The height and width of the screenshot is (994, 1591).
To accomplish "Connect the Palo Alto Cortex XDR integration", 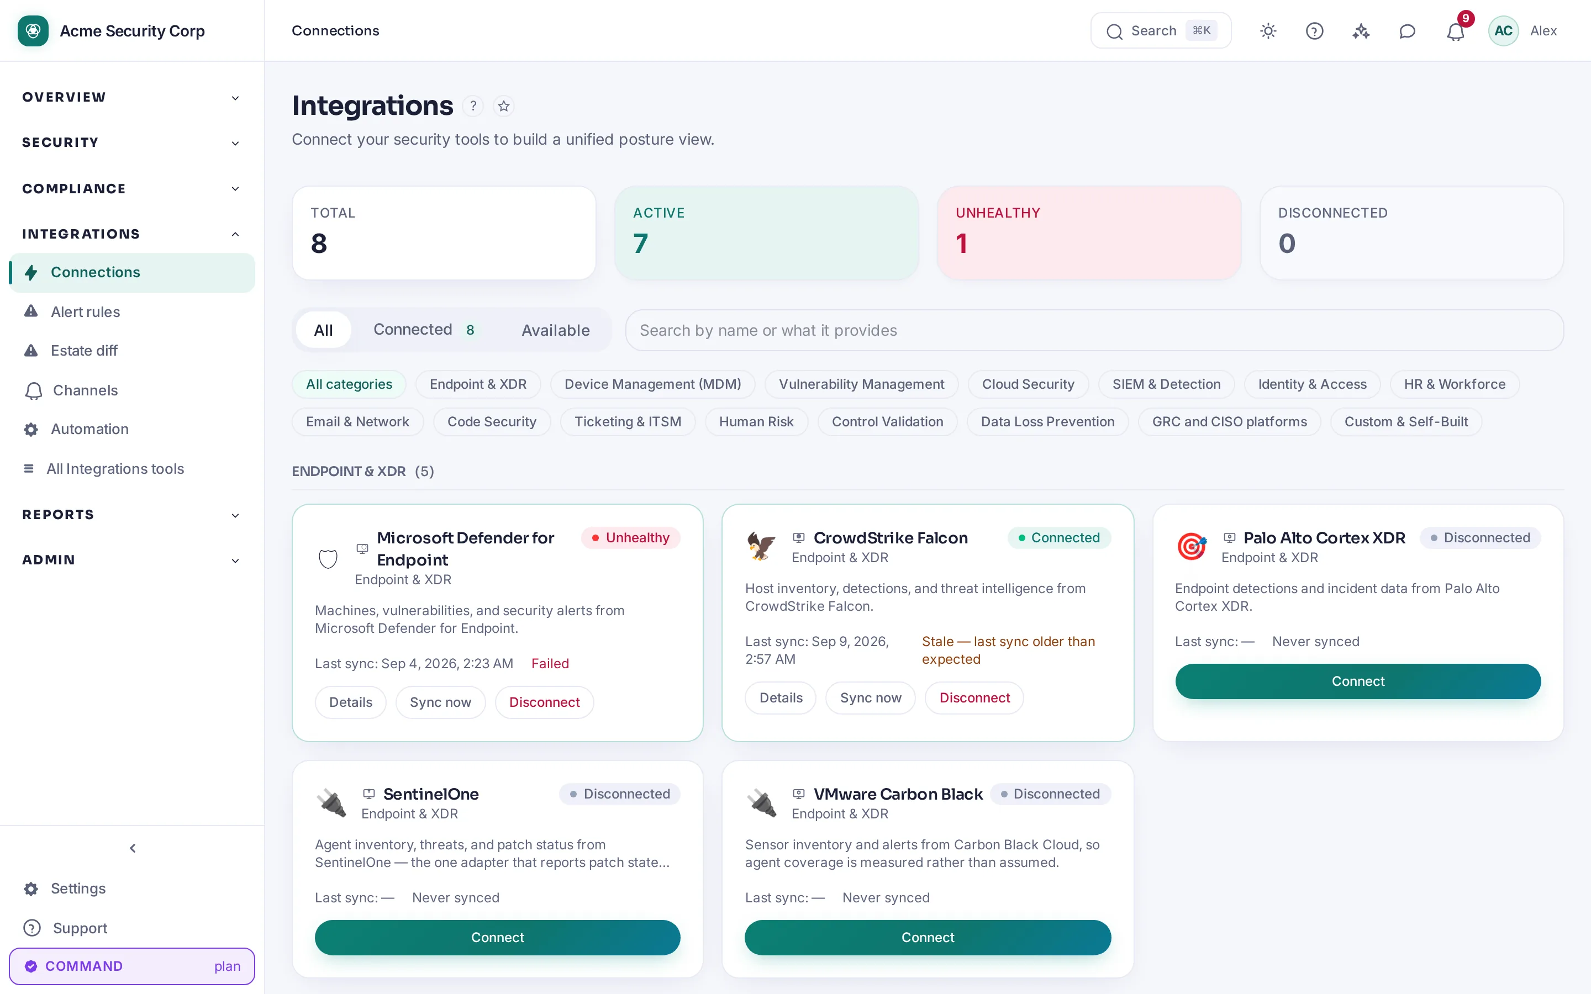I will [x=1358, y=681].
